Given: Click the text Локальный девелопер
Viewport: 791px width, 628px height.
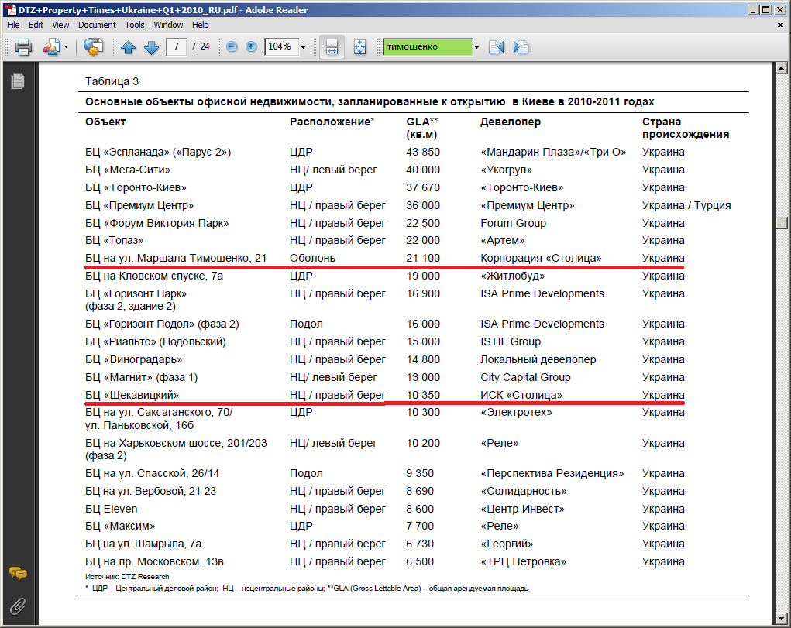Looking at the screenshot, I should coord(538,359).
